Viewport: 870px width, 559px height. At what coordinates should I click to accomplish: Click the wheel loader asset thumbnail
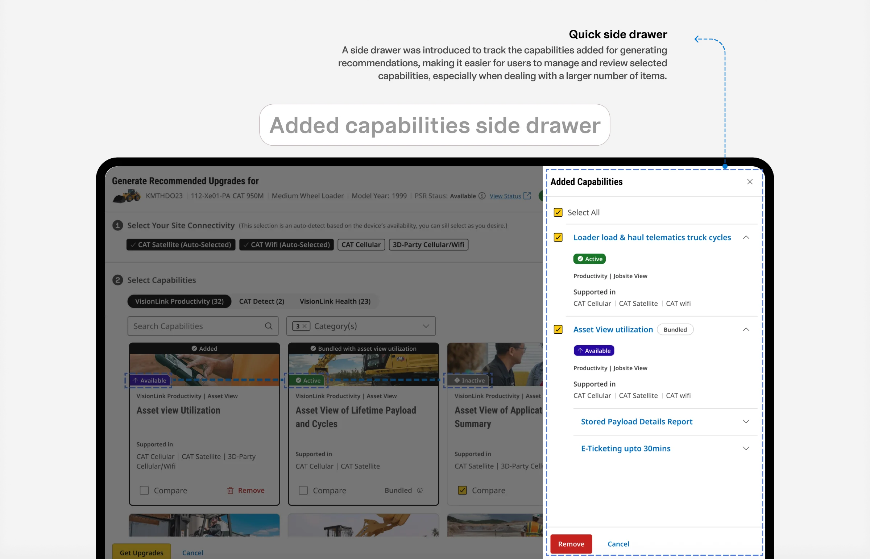(x=127, y=196)
